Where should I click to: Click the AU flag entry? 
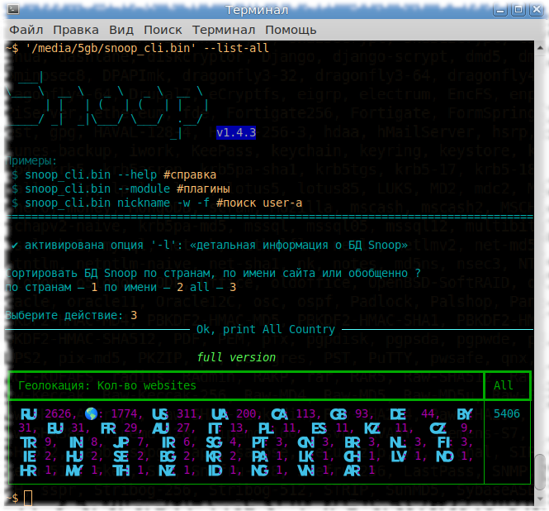point(161,428)
